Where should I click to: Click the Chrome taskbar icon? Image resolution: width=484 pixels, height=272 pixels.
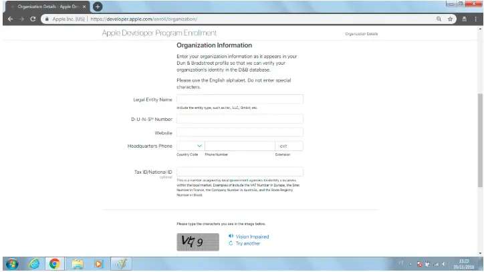(55, 264)
